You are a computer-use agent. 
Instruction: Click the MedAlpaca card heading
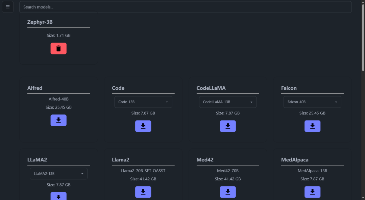tap(295, 160)
